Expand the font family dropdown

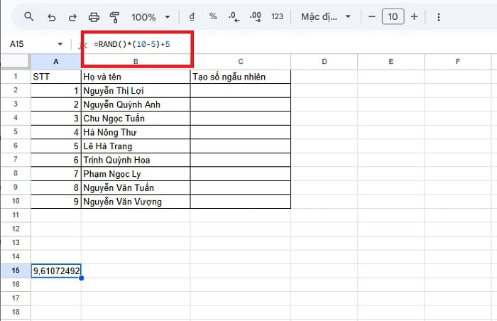[325, 16]
